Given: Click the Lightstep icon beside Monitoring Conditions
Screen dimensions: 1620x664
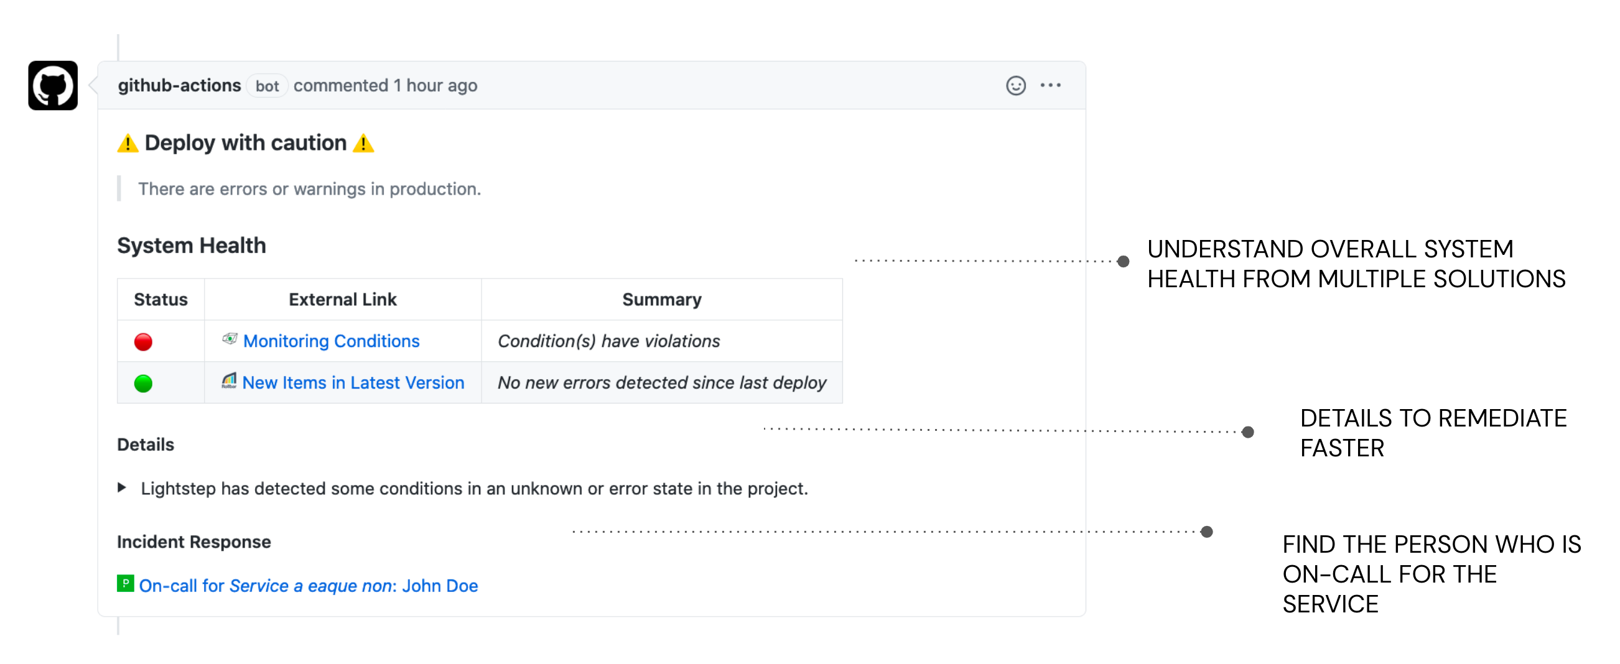Looking at the screenshot, I should pos(230,339).
